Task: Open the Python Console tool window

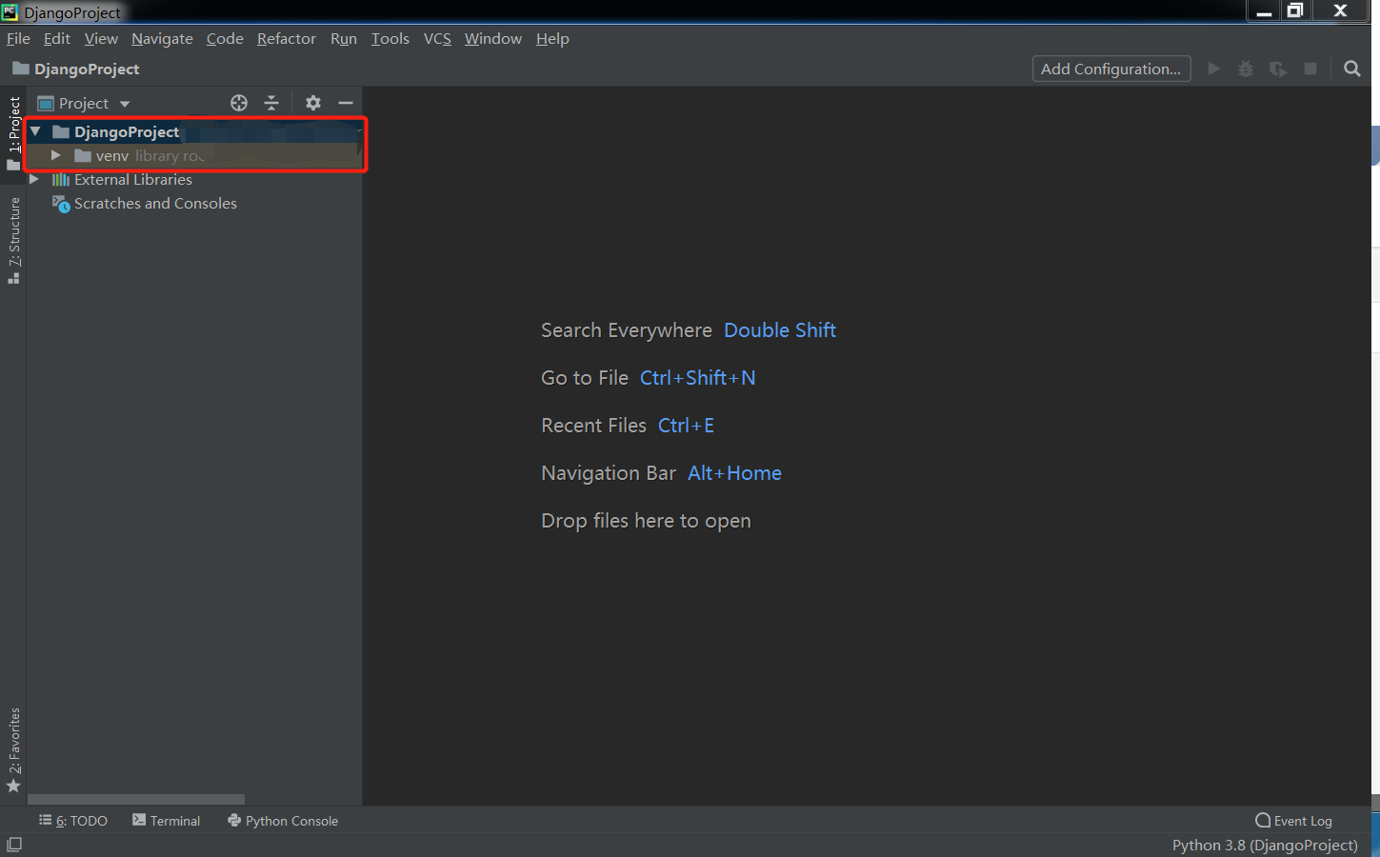Action: 283,821
